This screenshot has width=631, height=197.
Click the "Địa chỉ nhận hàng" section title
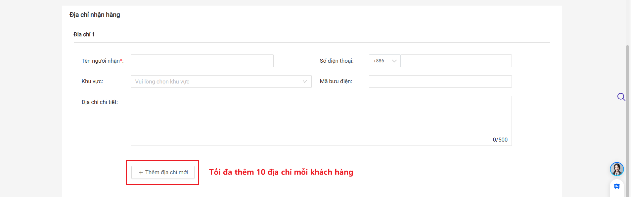point(95,15)
